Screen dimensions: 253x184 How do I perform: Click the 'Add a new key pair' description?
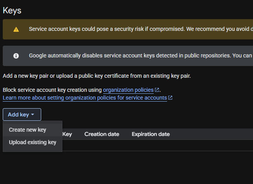[97, 76]
